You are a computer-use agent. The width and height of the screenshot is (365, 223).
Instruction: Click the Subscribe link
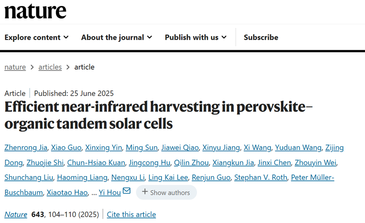click(261, 37)
